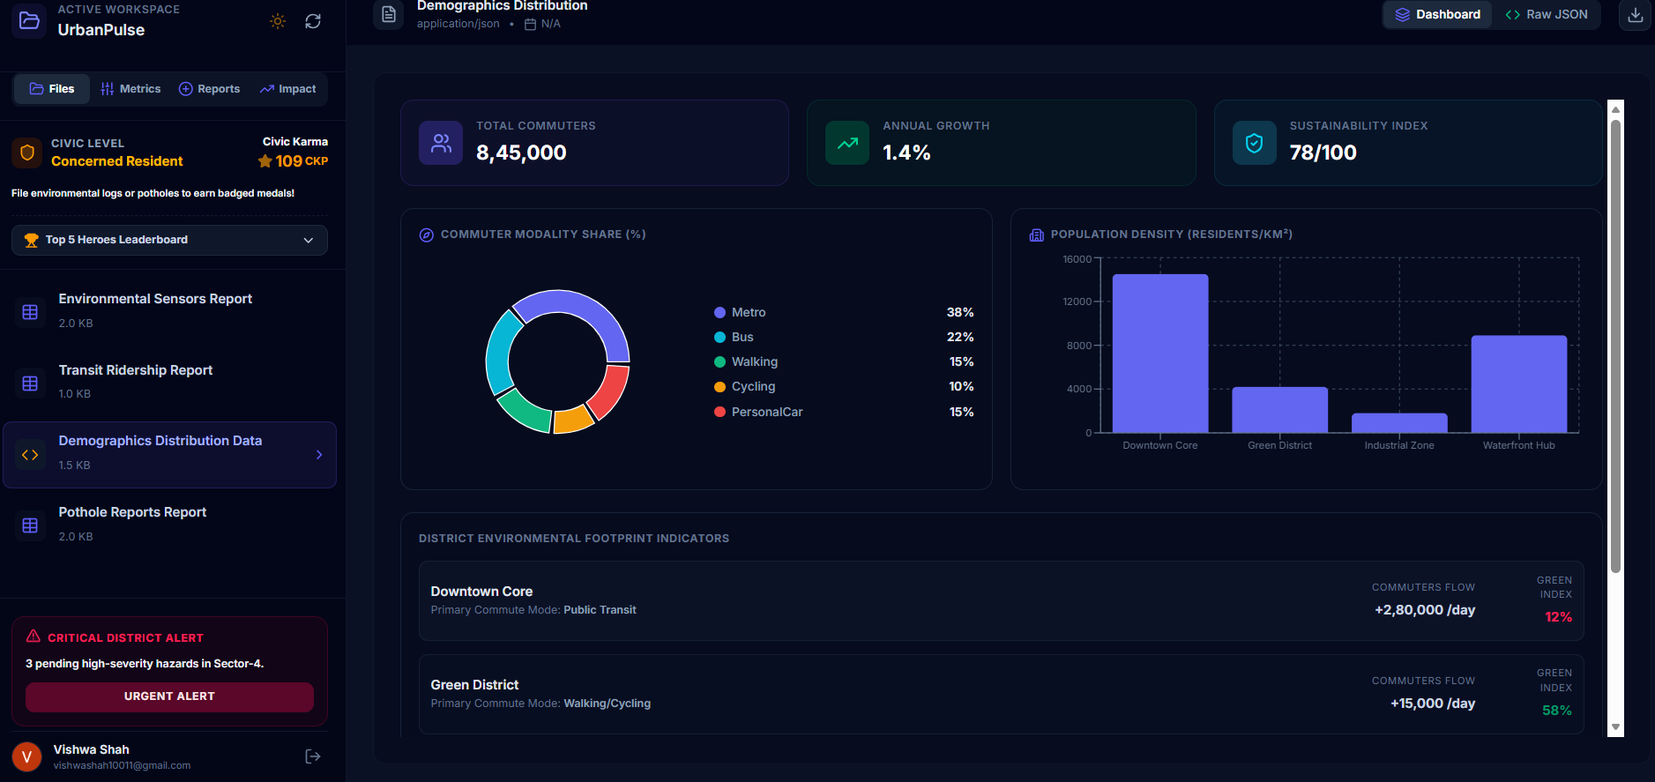The image size is (1655, 782).
Task: Open the Reports tab
Action: (x=210, y=89)
